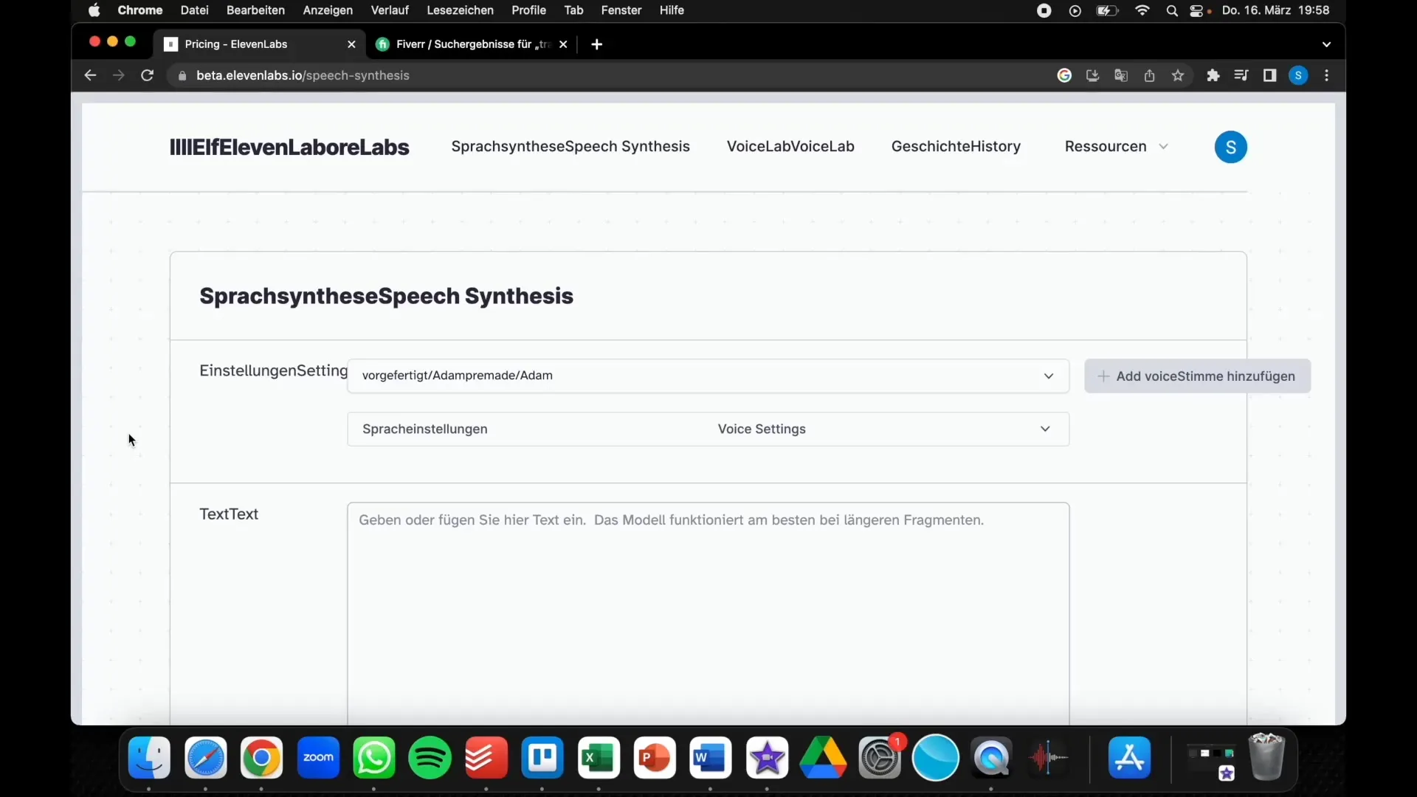Launch Safari from the dock
The image size is (1417, 797).
[205, 757]
